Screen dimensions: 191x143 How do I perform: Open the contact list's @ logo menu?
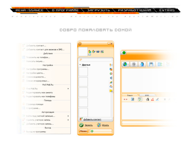pos(80,44)
